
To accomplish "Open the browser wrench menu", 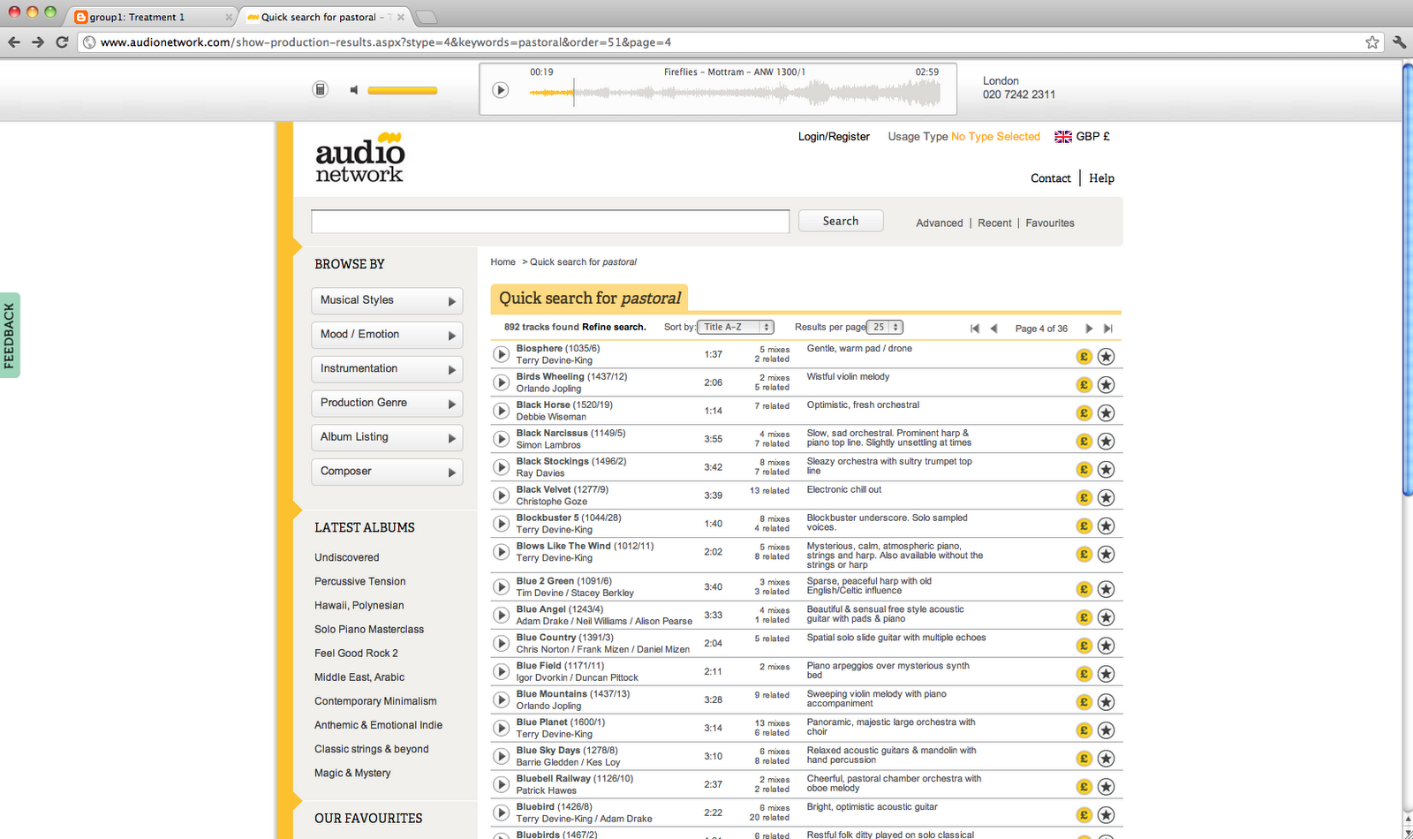I will tap(1399, 42).
